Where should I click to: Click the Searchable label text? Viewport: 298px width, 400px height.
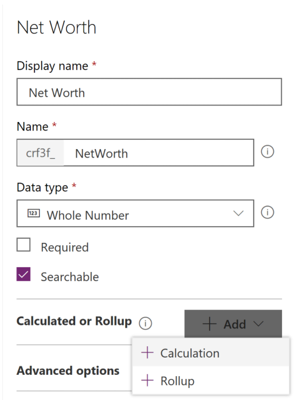(70, 277)
